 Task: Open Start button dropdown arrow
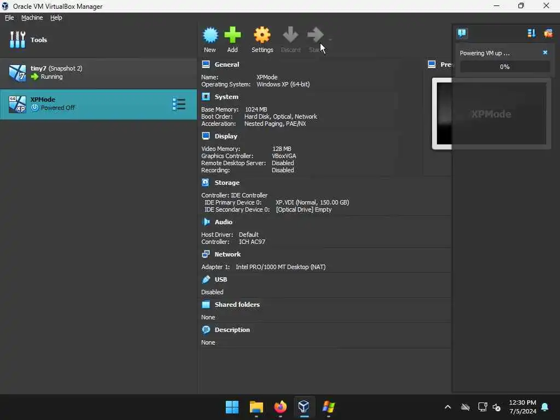pyautogui.click(x=330, y=39)
